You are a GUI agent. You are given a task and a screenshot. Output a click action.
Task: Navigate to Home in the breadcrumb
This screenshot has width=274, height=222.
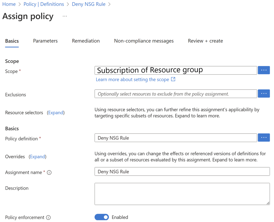9,4
